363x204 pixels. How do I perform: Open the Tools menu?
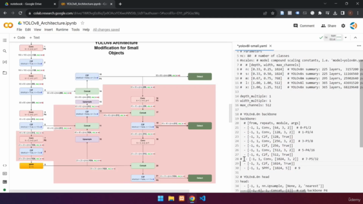click(75, 29)
